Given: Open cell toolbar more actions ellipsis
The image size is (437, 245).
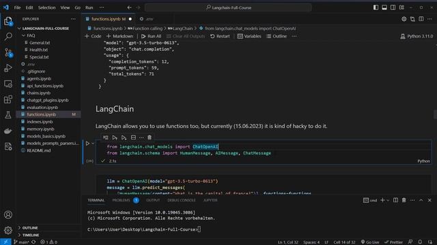Looking at the screenshot, I should [141, 137].
